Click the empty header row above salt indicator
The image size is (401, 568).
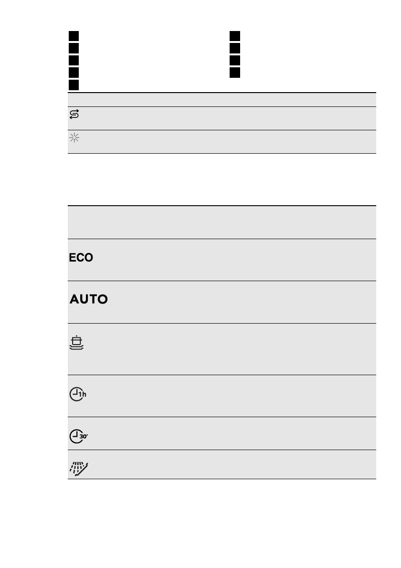pos(222,100)
